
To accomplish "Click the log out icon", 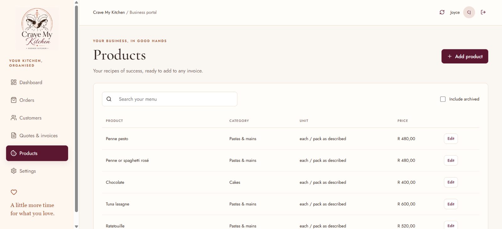I will 483,12.
